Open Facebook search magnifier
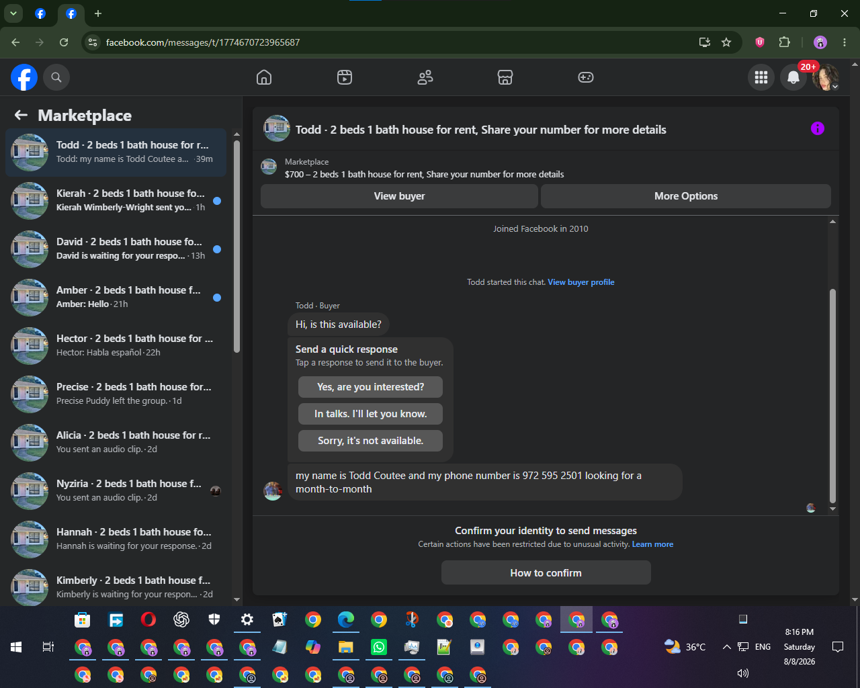This screenshot has width=860, height=688. pos(56,77)
